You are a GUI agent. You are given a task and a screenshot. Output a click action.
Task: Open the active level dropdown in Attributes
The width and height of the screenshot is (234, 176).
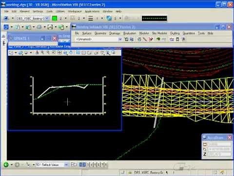pyautogui.click(x=32, y=18)
